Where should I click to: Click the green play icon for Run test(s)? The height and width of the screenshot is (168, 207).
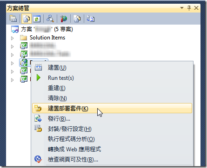pos(39,78)
